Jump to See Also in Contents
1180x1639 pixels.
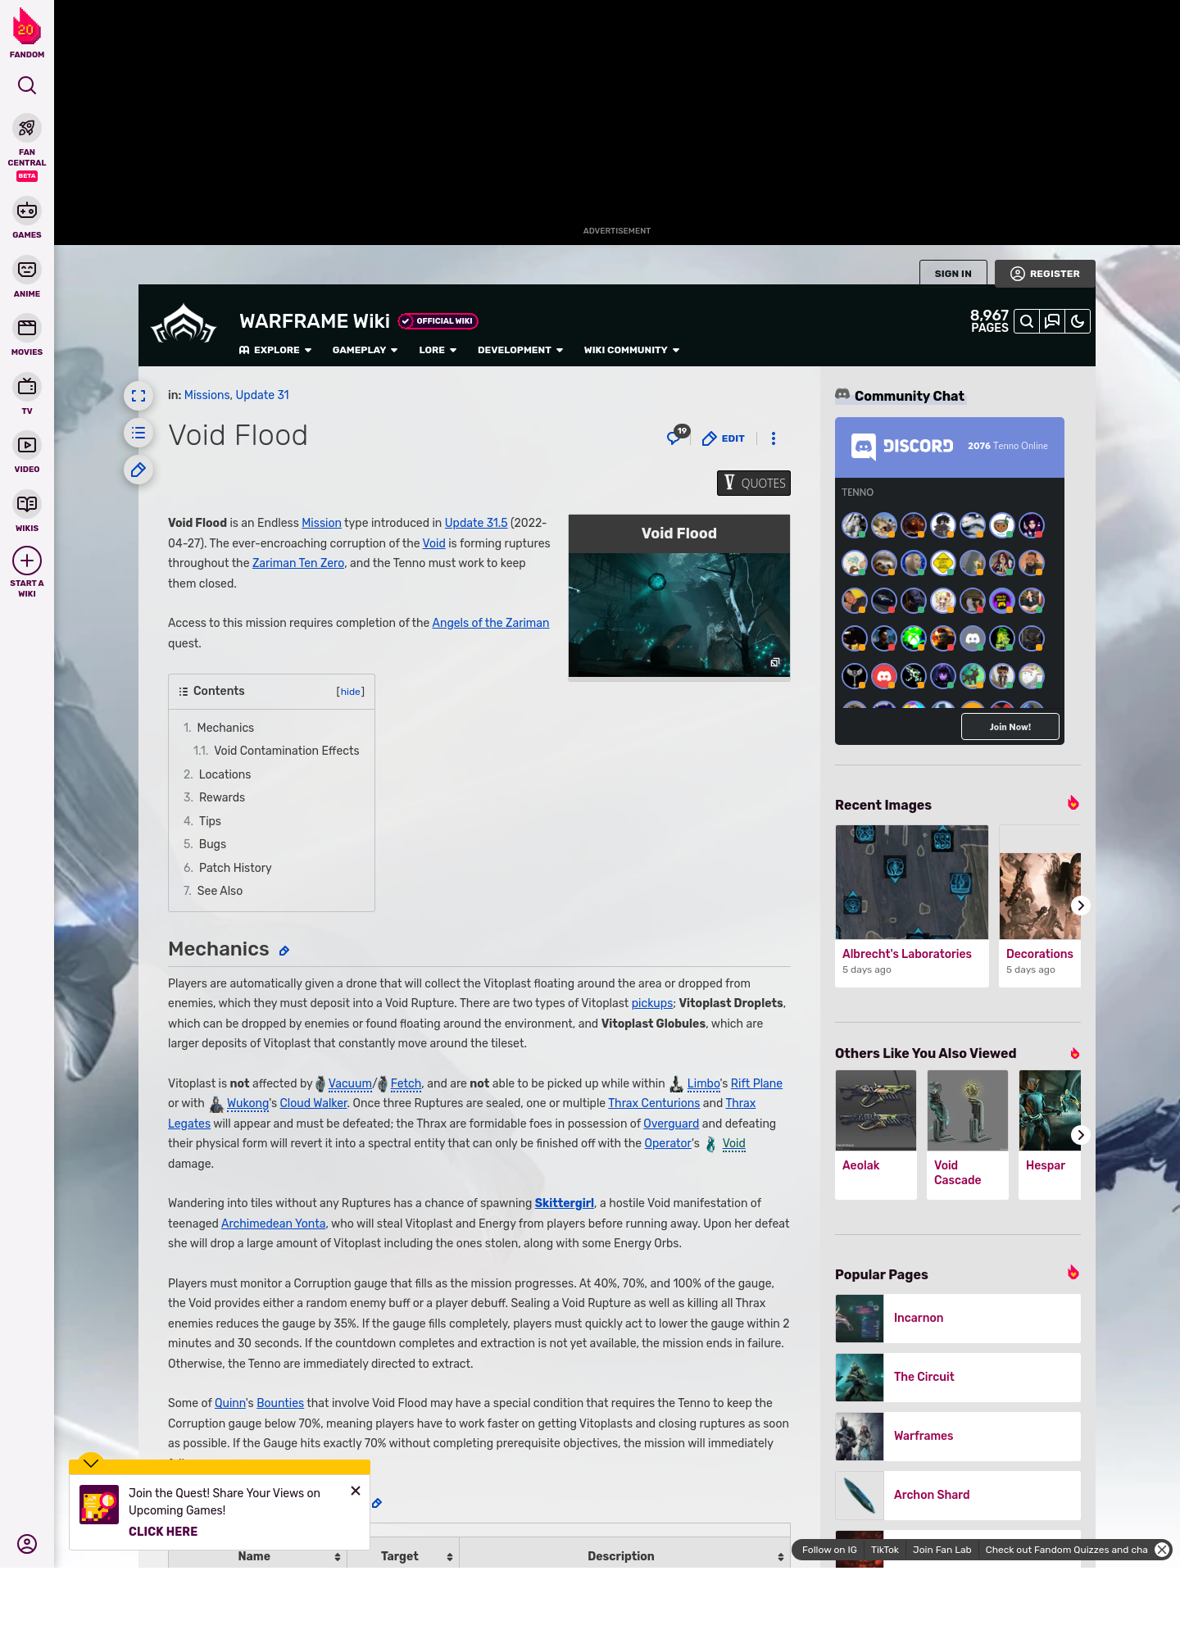[x=220, y=891]
